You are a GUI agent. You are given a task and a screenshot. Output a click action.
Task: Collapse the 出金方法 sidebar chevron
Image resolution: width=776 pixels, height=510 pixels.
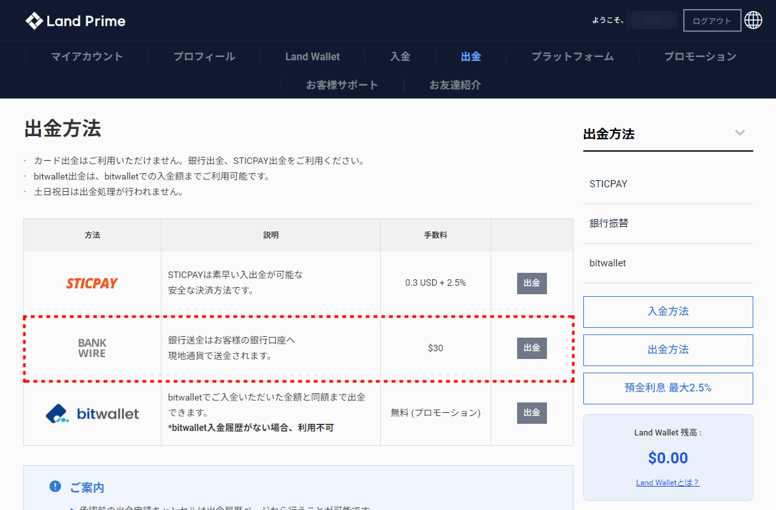[x=740, y=133]
